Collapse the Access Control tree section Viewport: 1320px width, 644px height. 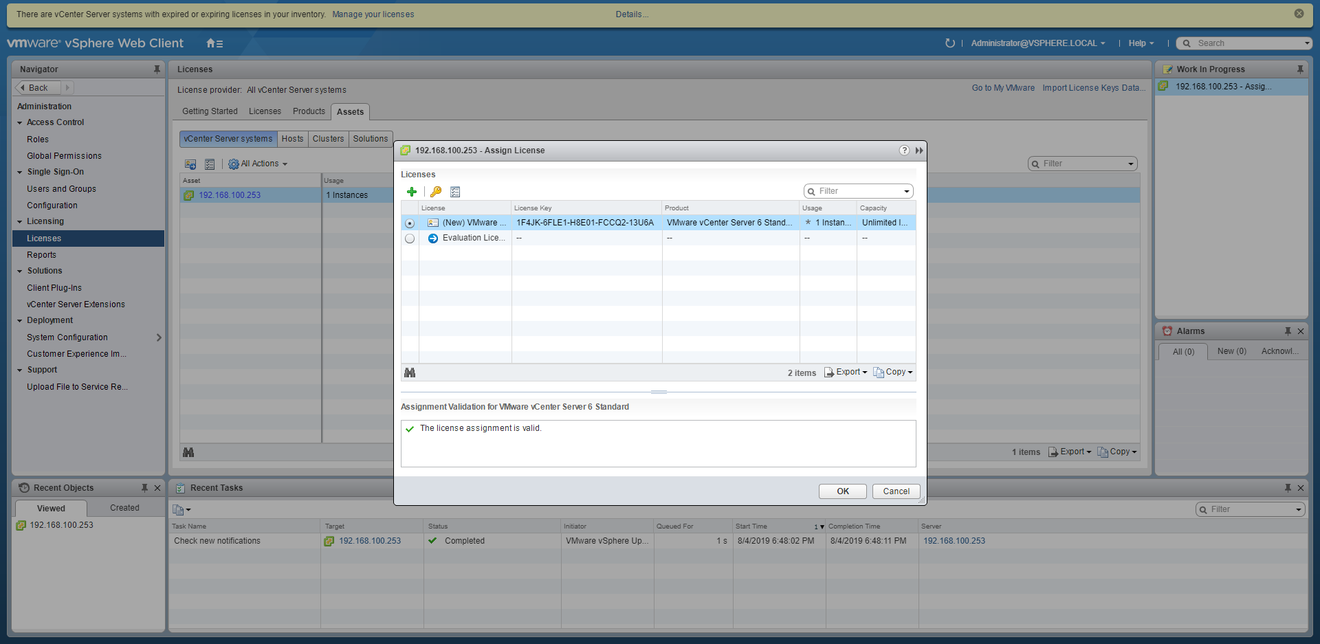[20, 123]
